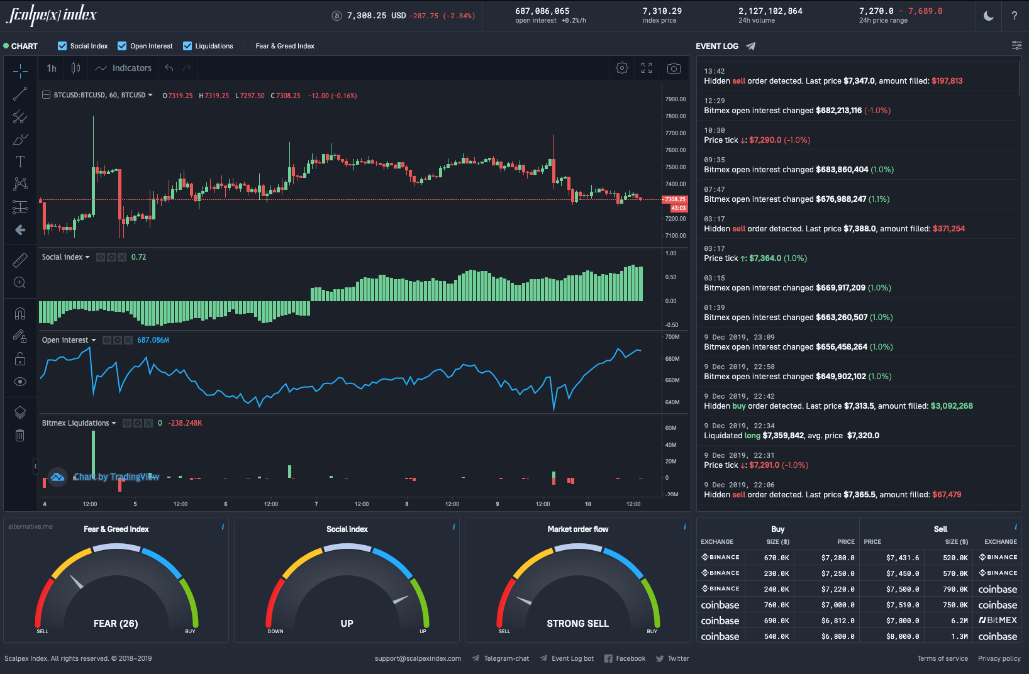The width and height of the screenshot is (1029, 674).
Task: Open the candlestick chart style selector
Action: (75, 68)
